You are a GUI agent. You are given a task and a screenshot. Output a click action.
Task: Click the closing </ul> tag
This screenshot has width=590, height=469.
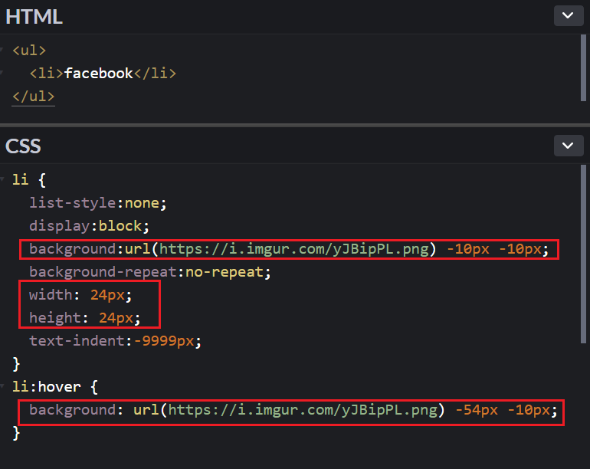(34, 97)
